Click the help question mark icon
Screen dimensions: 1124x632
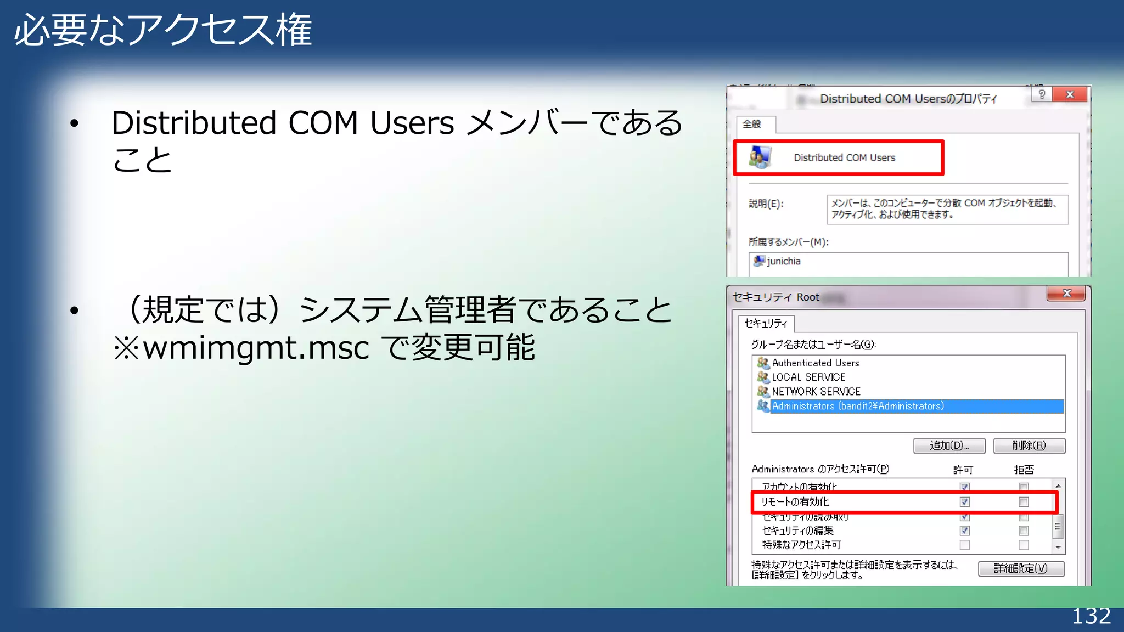coord(1042,94)
